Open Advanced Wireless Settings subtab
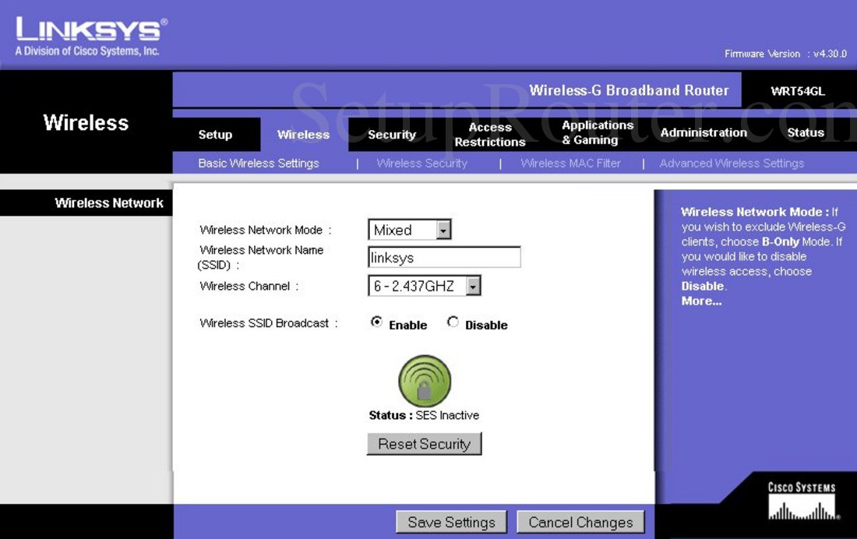The height and width of the screenshot is (539, 857). (732, 163)
